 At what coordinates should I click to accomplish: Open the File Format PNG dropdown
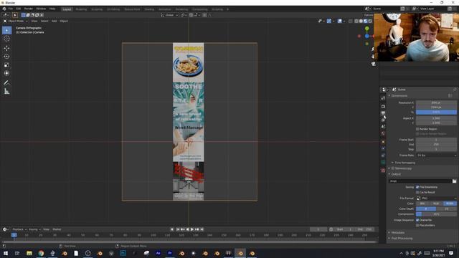click(x=436, y=199)
